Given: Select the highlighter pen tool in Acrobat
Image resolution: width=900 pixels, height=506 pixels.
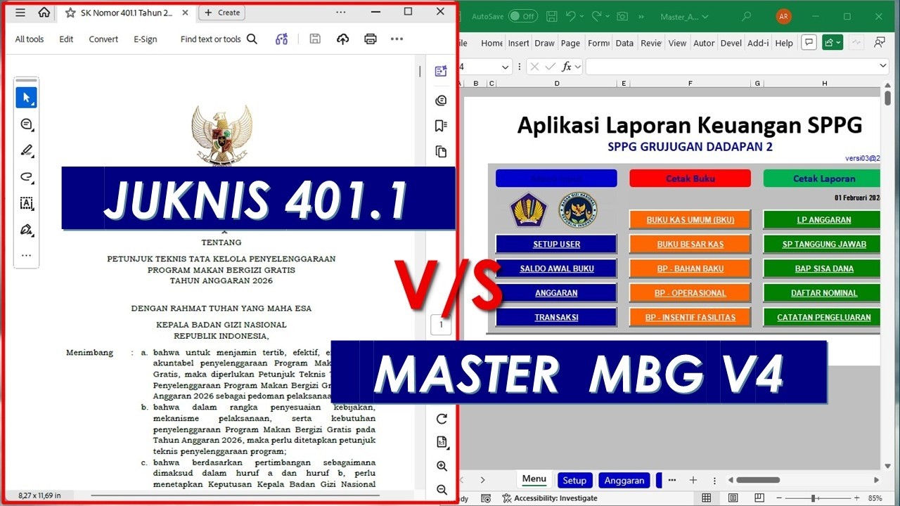Looking at the screenshot, I should [x=27, y=150].
